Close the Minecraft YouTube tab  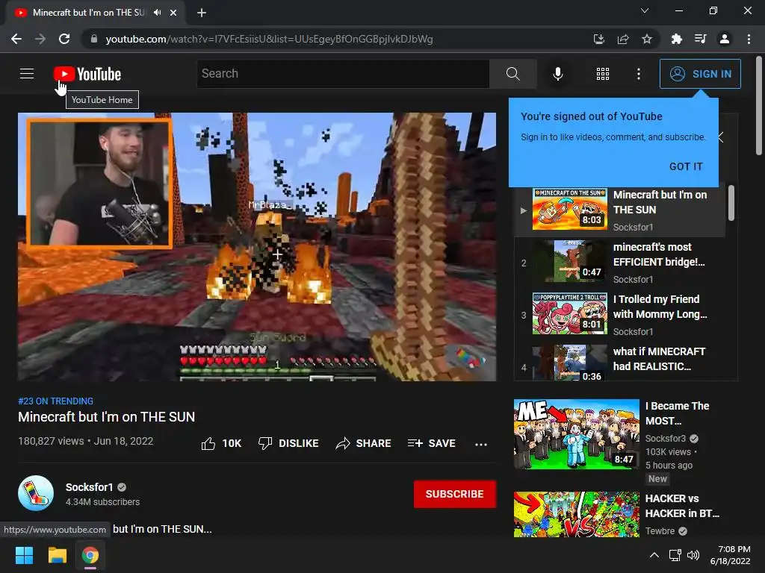173,13
